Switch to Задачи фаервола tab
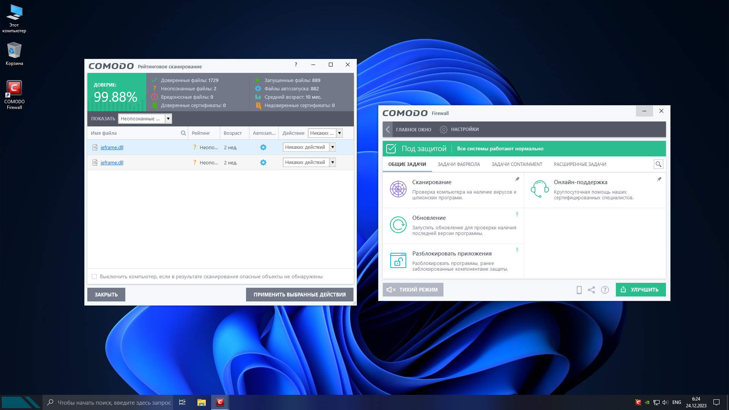Screen dimensions: 729x410 pos(458,164)
